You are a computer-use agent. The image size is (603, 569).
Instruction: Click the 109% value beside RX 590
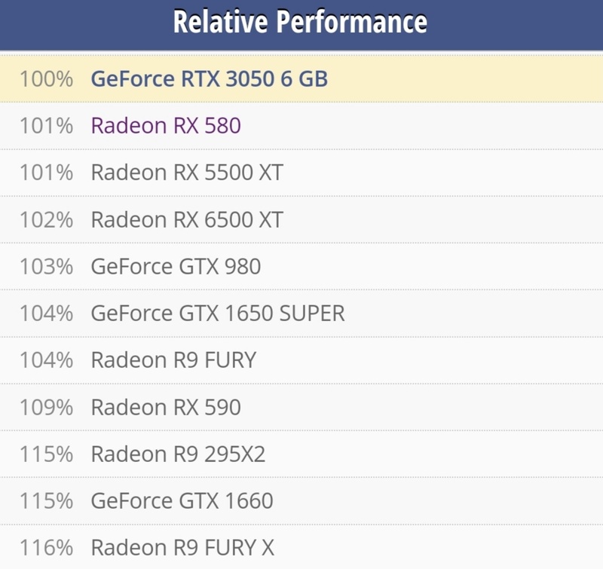tap(46, 408)
